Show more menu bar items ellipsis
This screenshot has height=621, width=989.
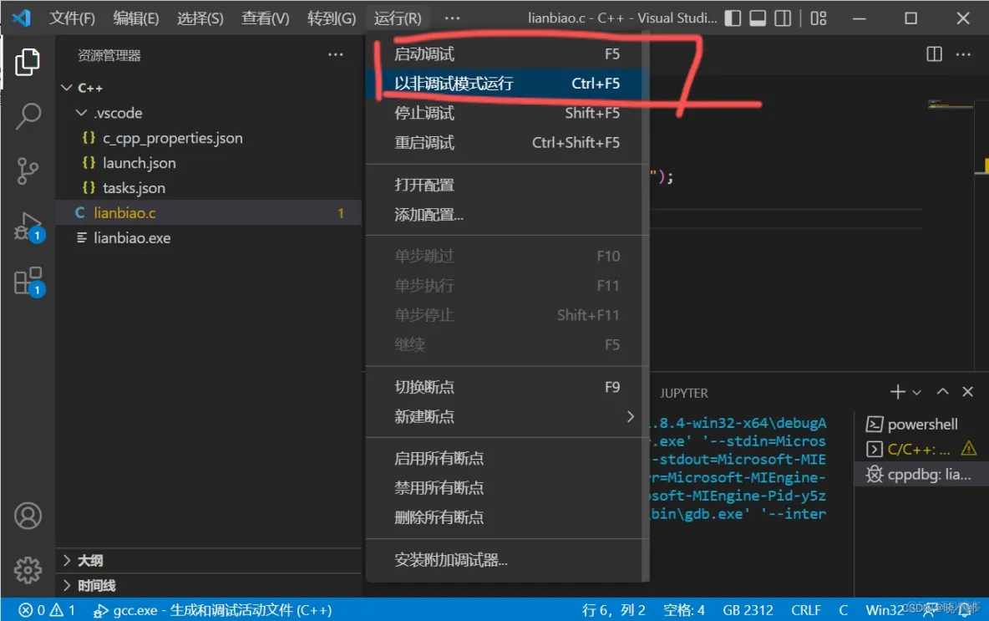[452, 18]
